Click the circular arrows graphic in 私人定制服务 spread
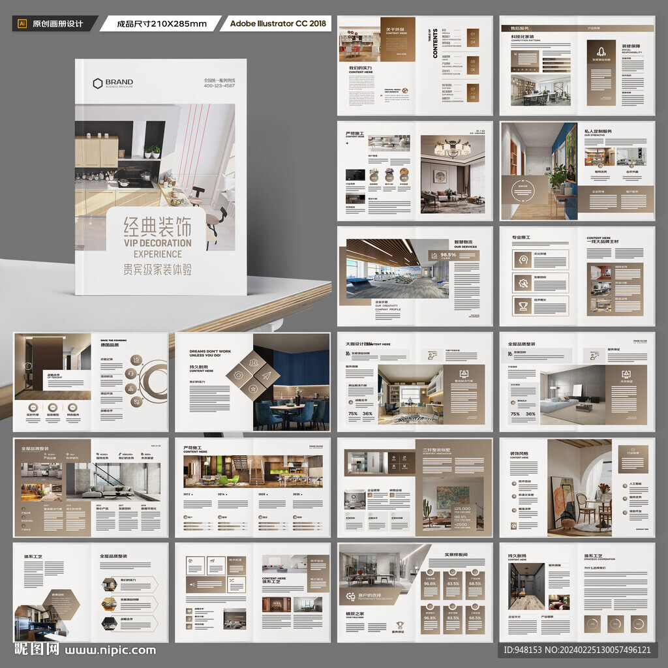The width and height of the screenshot is (668, 668). click(523, 190)
